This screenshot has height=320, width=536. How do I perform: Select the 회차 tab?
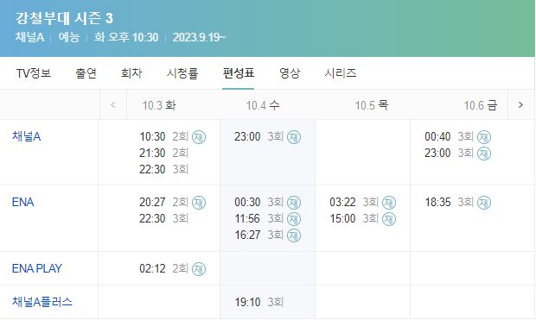tap(131, 73)
